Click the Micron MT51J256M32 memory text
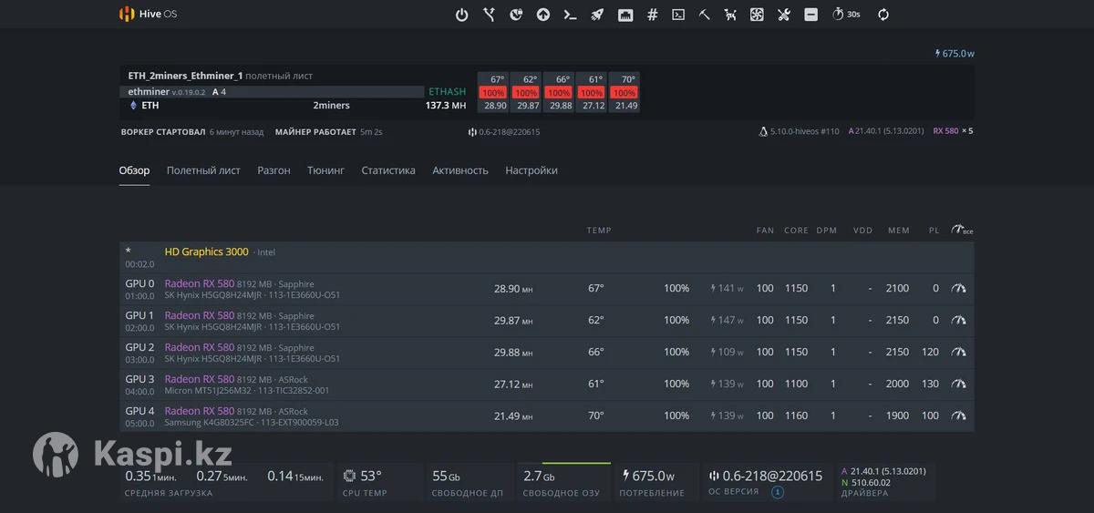Image resolution: width=1094 pixels, height=513 pixels. (x=209, y=391)
